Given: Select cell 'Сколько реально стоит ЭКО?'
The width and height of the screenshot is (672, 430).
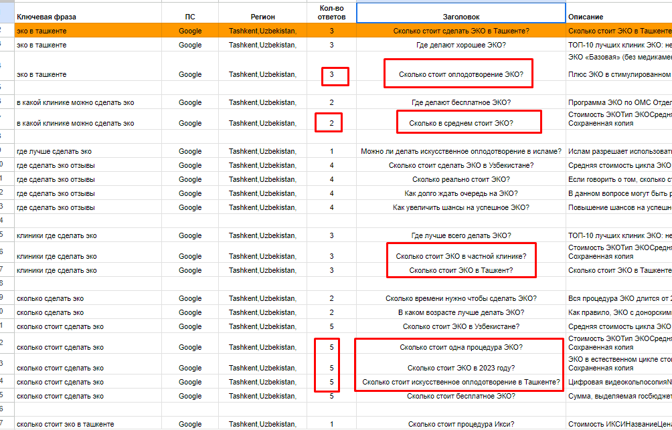Looking at the screenshot, I should (x=461, y=179).
